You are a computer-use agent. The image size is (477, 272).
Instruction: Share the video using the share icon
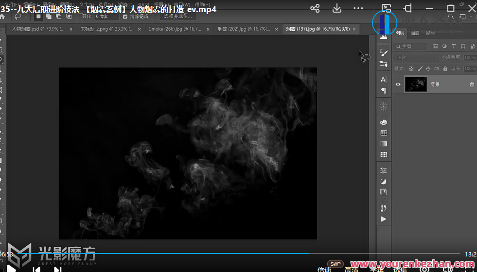point(315,8)
